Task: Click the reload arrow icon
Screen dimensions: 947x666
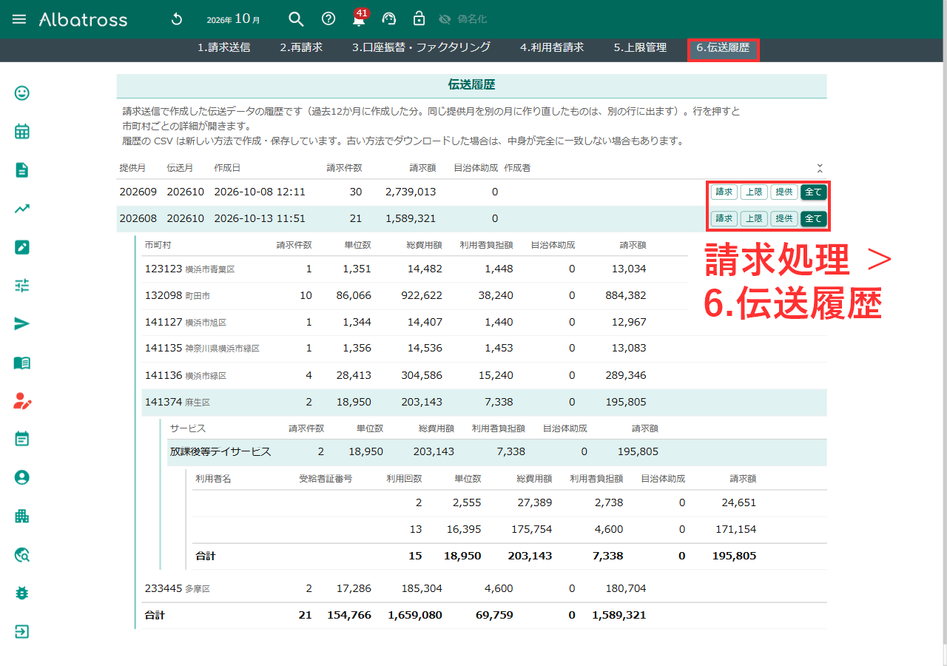Action: tap(176, 19)
